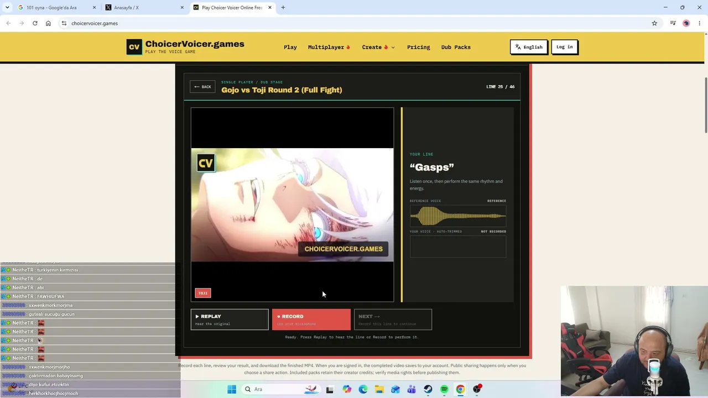Start recording with the RECORD button
Image resolution: width=708 pixels, height=398 pixels.
[x=311, y=320]
